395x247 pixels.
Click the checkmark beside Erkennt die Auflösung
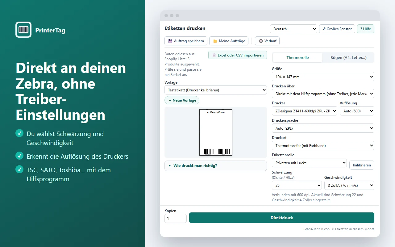click(x=19, y=156)
